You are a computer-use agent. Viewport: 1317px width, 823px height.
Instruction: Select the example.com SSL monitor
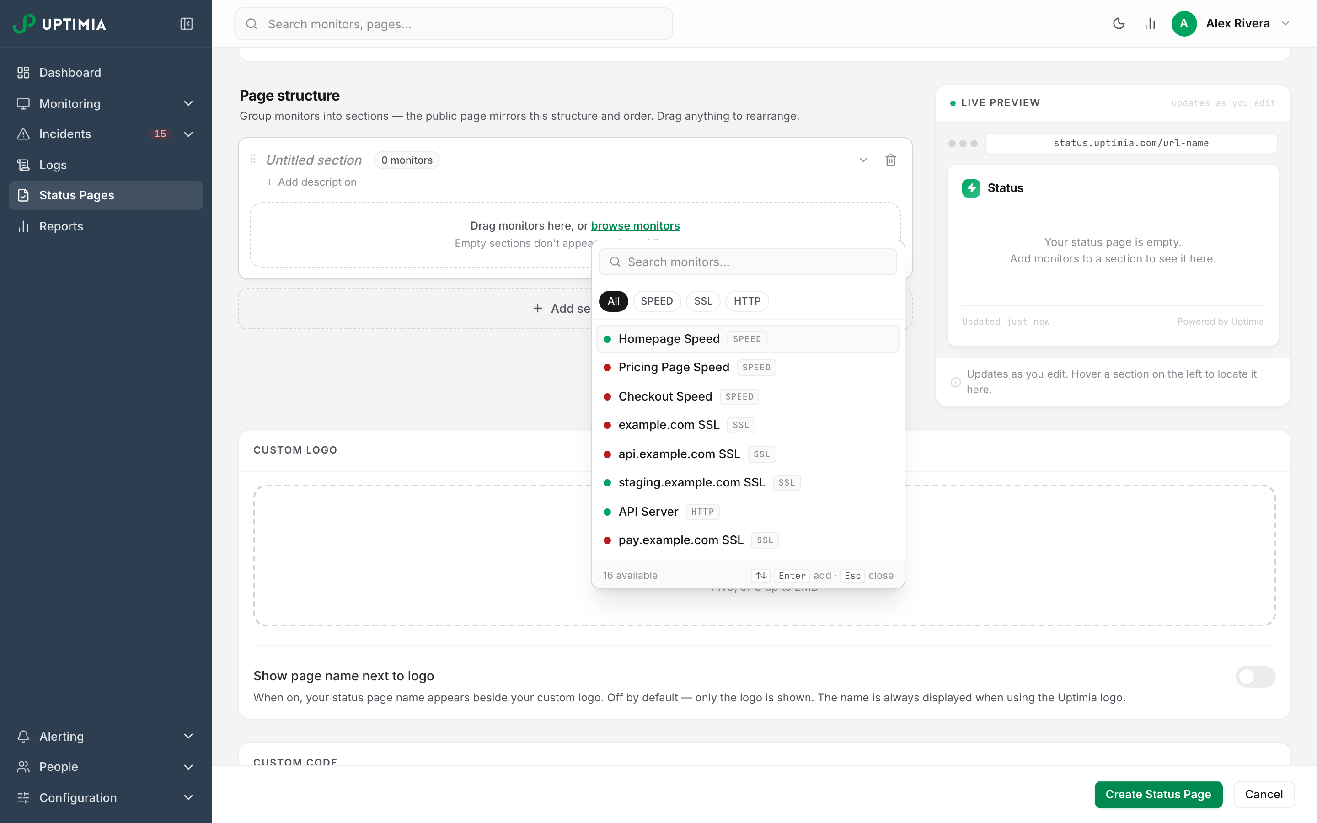coord(748,425)
